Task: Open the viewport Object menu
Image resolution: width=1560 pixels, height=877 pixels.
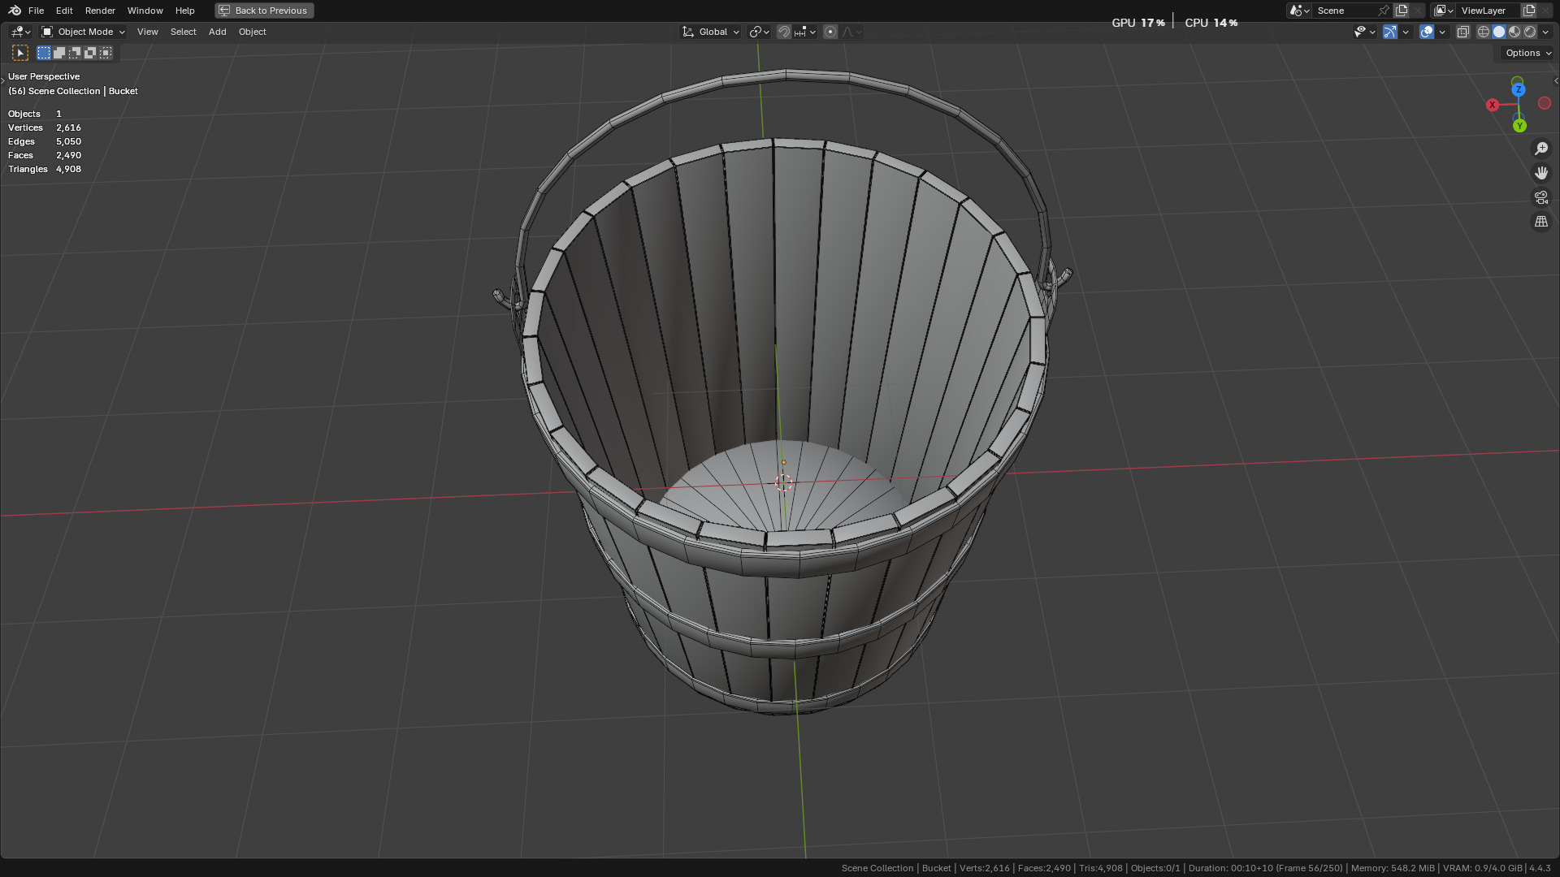Action: pos(252,32)
